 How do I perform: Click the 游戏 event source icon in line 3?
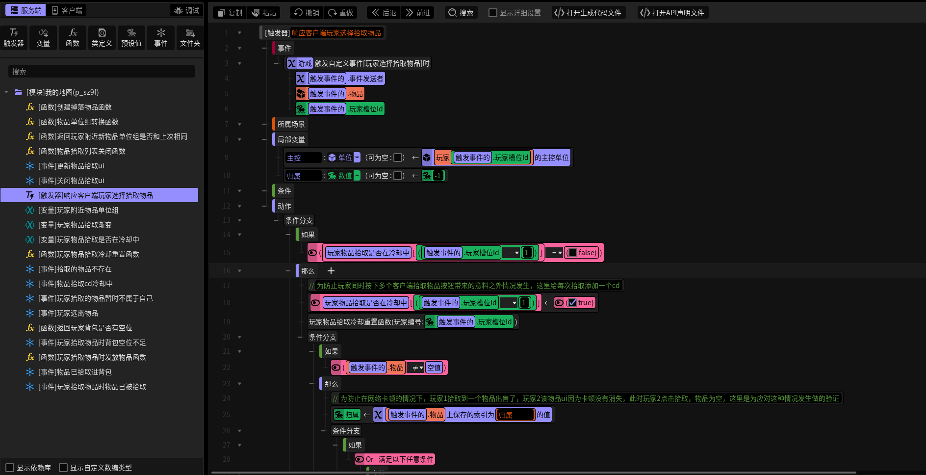pyautogui.click(x=292, y=63)
